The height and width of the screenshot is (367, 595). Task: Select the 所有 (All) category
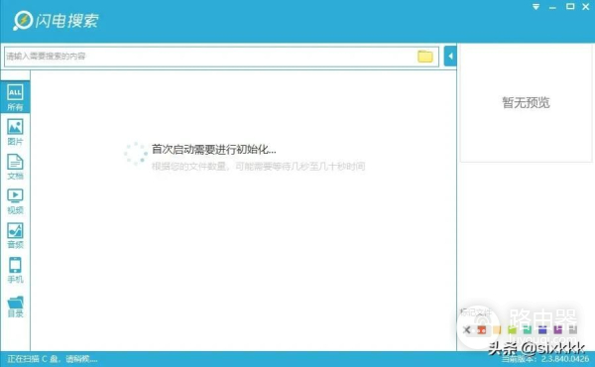pyautogui.click(x=15, y=97)
